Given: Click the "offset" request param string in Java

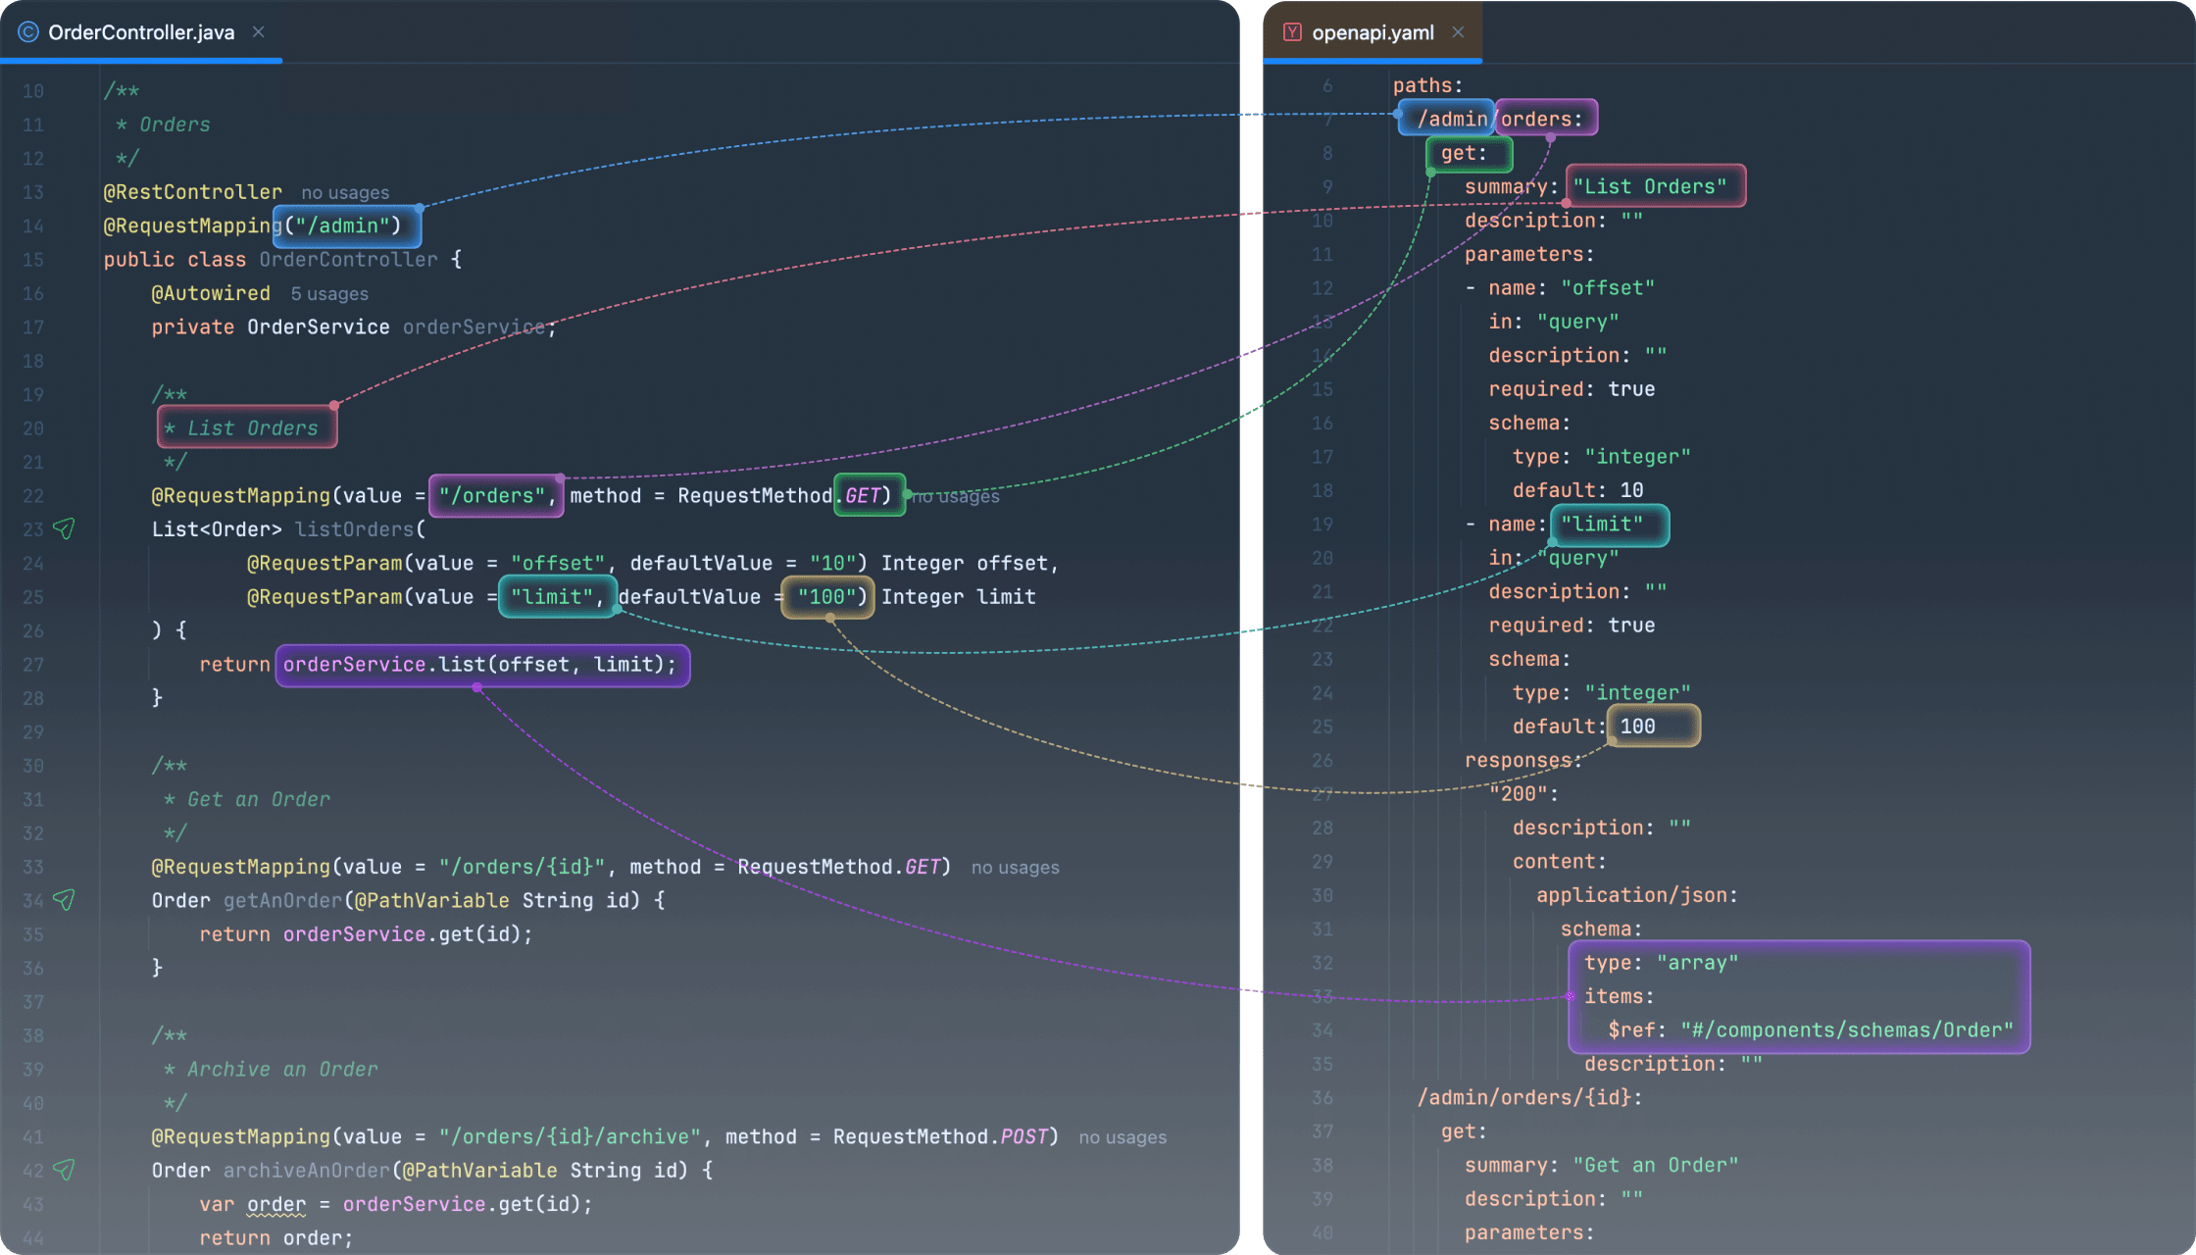Looking at the screenshot, I should click(x=558, y=563).
